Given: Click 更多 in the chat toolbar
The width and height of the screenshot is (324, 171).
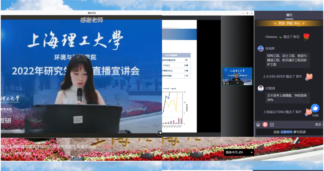Looking at the screenshot, I should [318, 125].
